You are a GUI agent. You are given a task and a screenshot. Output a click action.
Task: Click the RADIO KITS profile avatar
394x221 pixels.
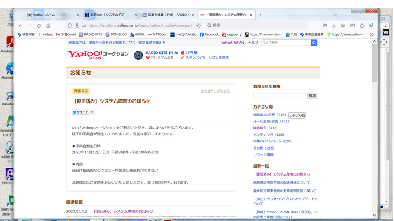(138, 55)
